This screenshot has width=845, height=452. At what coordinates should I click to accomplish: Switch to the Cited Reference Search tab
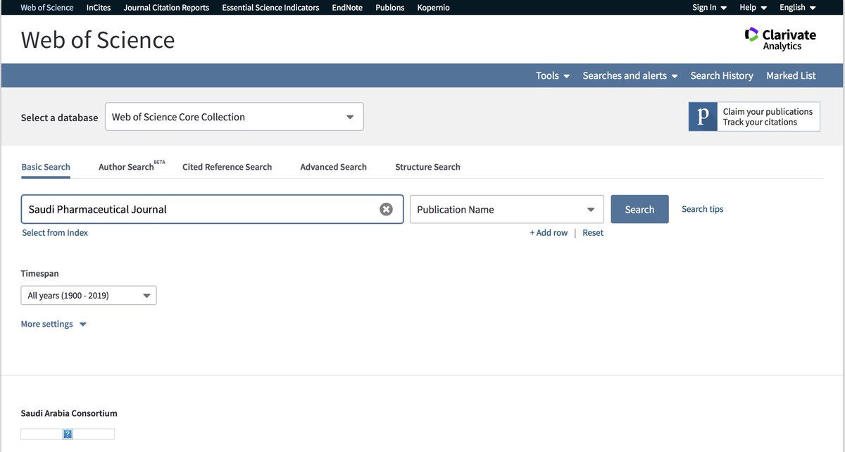tap(227, 167)
